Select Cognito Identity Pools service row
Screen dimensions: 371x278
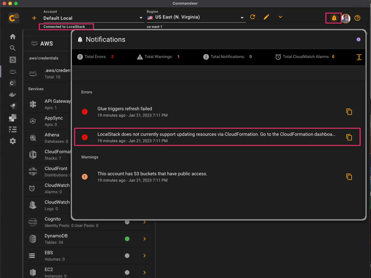[87, 222]
